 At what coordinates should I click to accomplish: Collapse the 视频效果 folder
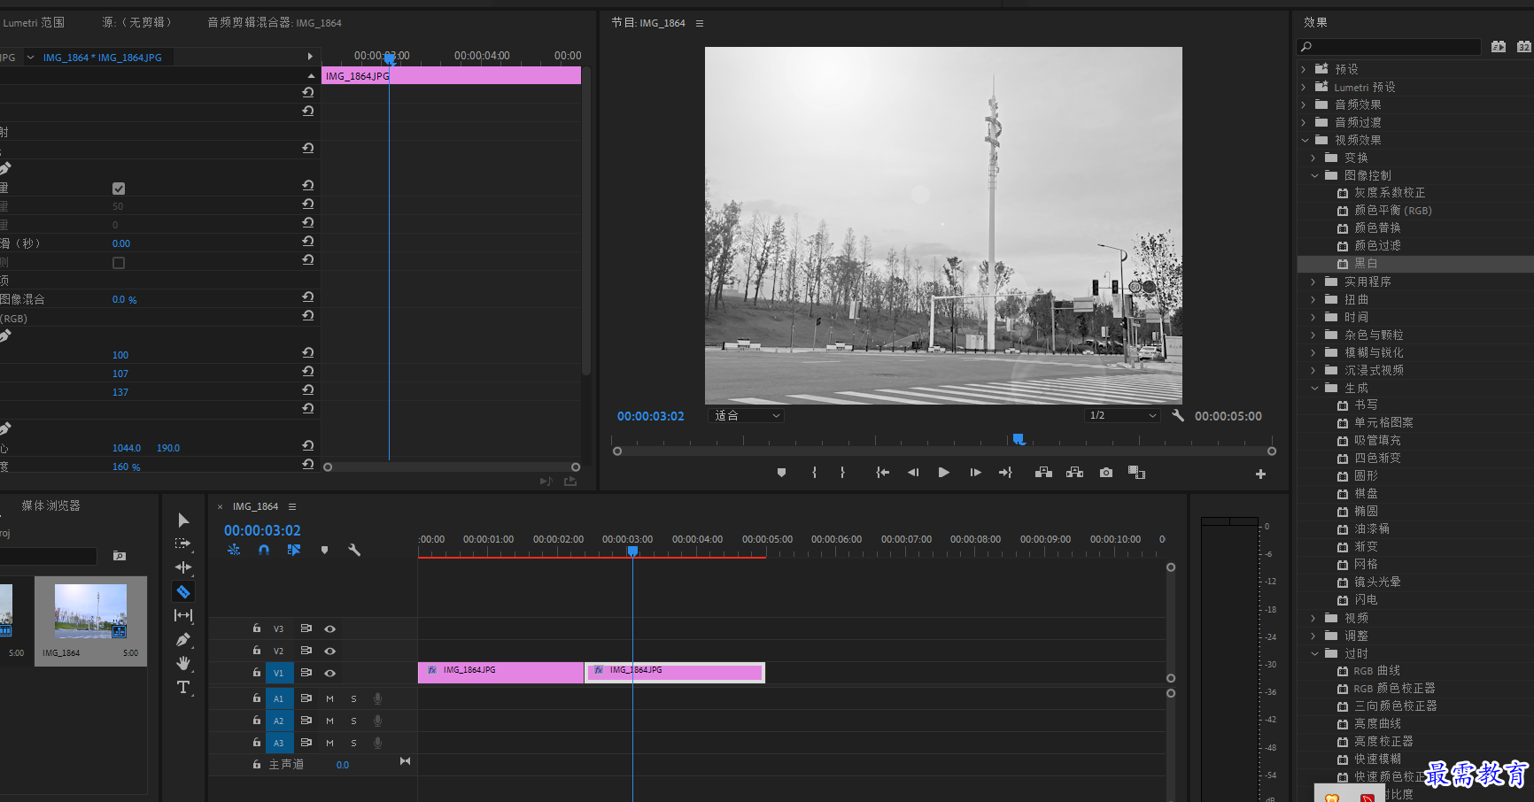(1304, 140)
